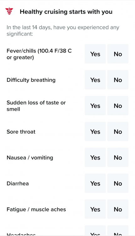This screenshot has width=135, height=236.
Task: Tap No for Nausea / vomiting
Action: tap(118, 157)
